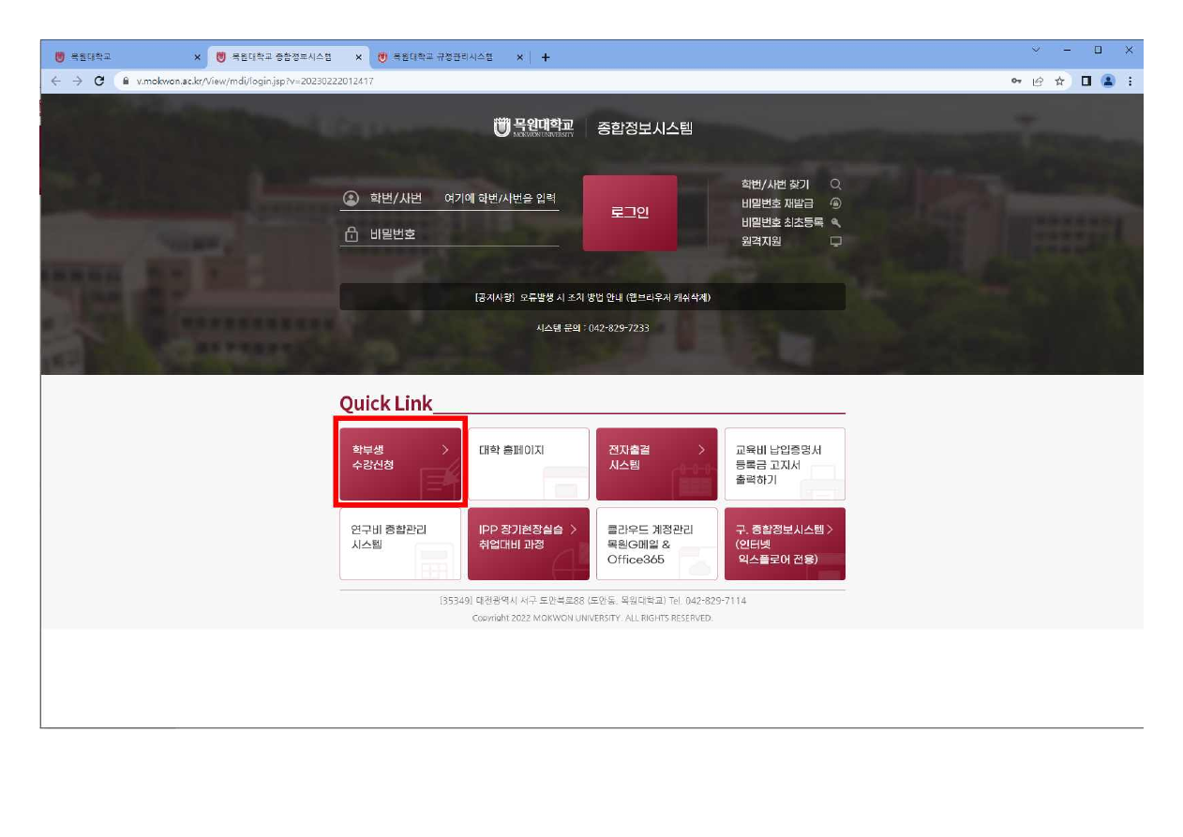Open the Chrome profile avatar icon
The image size is (1183, 837).
coord(1108,82)
